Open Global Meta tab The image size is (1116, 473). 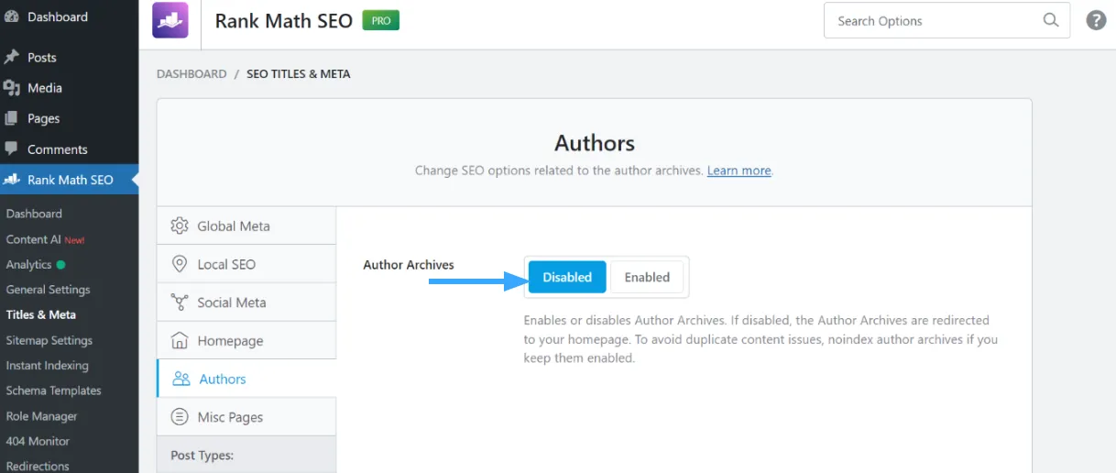[x=246, y=225]
